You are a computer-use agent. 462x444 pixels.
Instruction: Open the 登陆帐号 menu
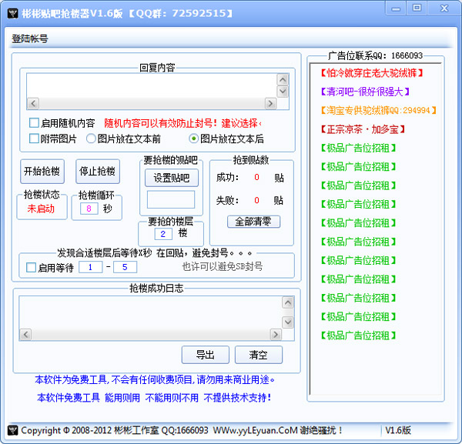[x=30, y=38]
